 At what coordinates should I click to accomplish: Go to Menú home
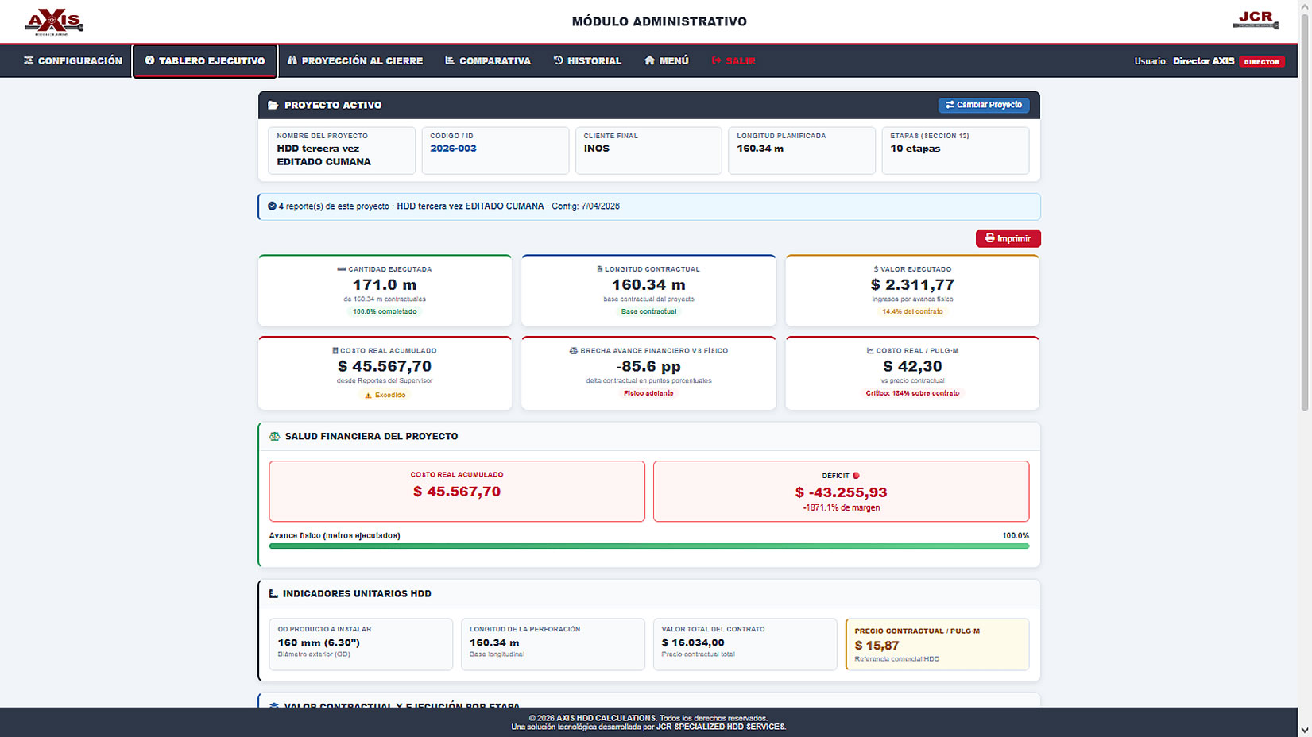tap(666, 60)
